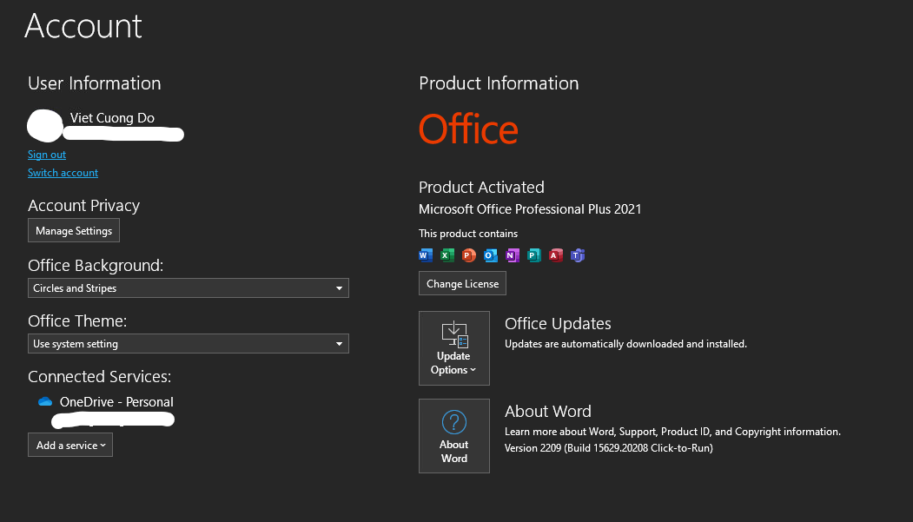Click the Switch account link
The width and height of the screenshot is (913, 522).
point(63,172)
